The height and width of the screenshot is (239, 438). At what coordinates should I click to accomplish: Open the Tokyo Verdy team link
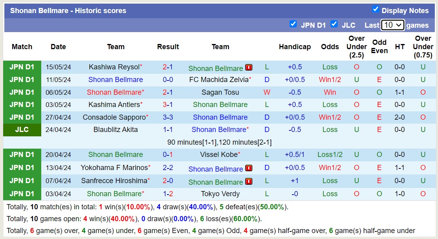tap(220, 194)
